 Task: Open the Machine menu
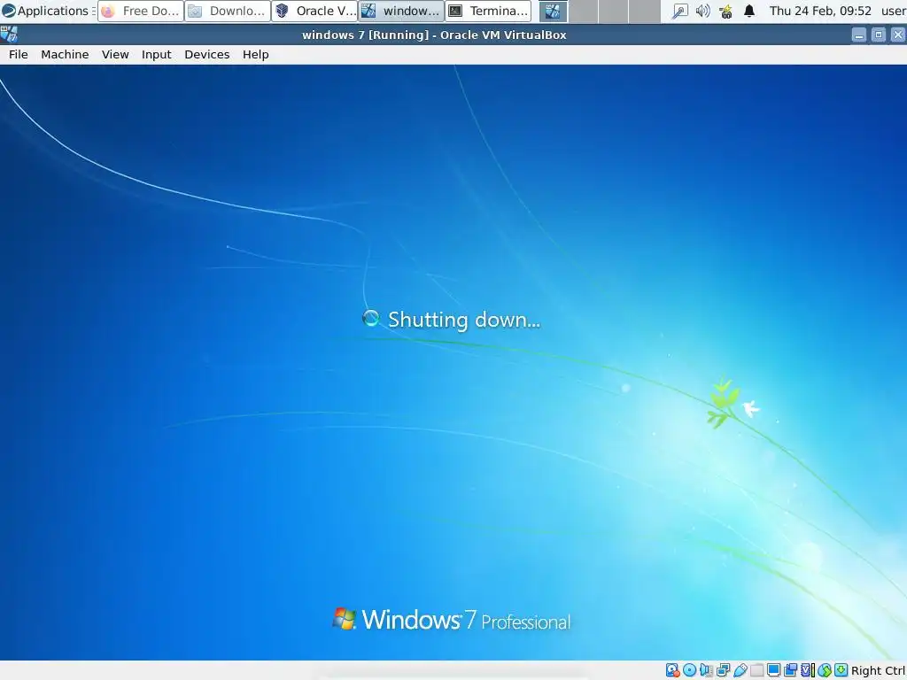65,54
